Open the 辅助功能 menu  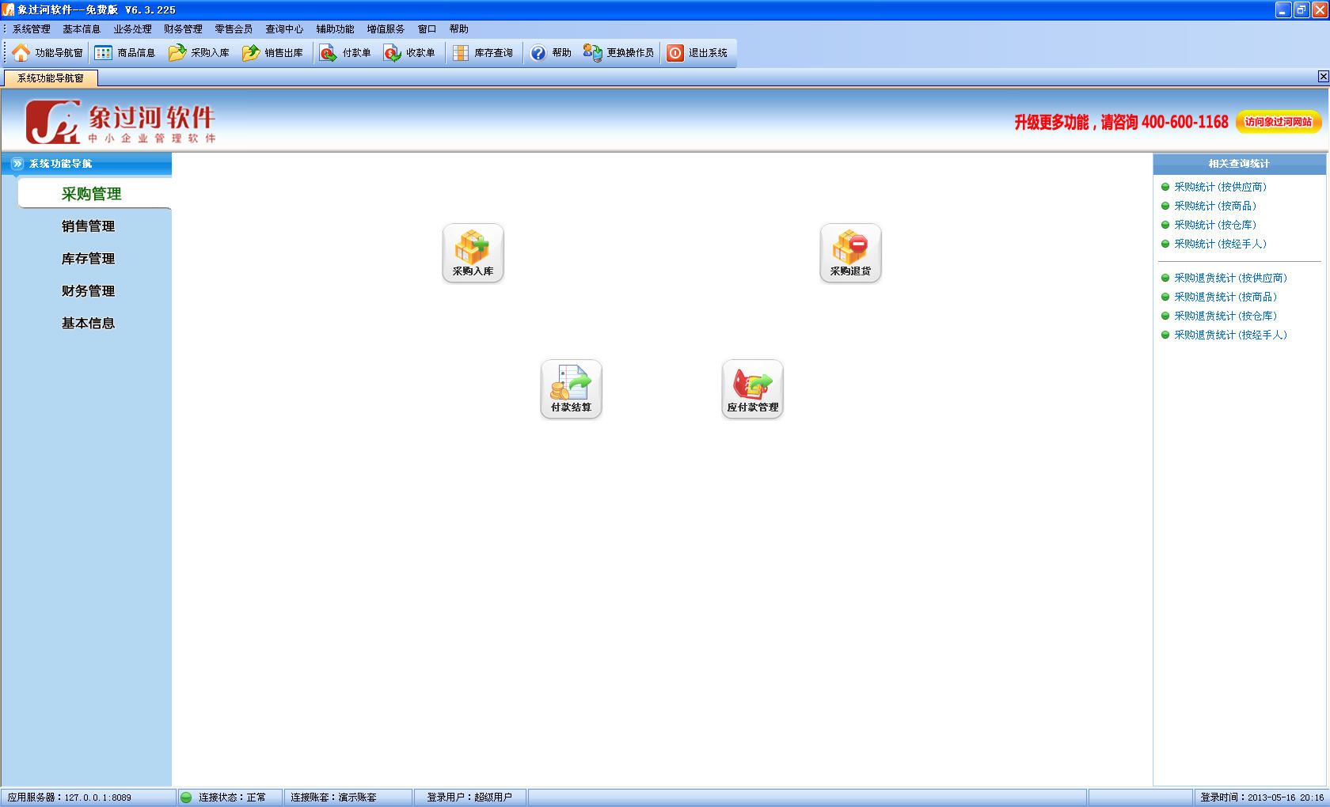pyautogui.click(x=335, y=29)
